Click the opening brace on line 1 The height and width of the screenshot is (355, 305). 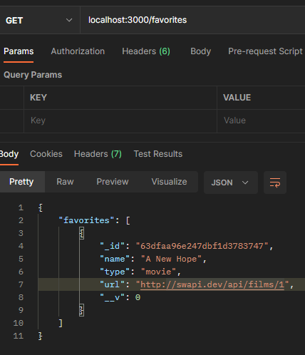(41, 207)
